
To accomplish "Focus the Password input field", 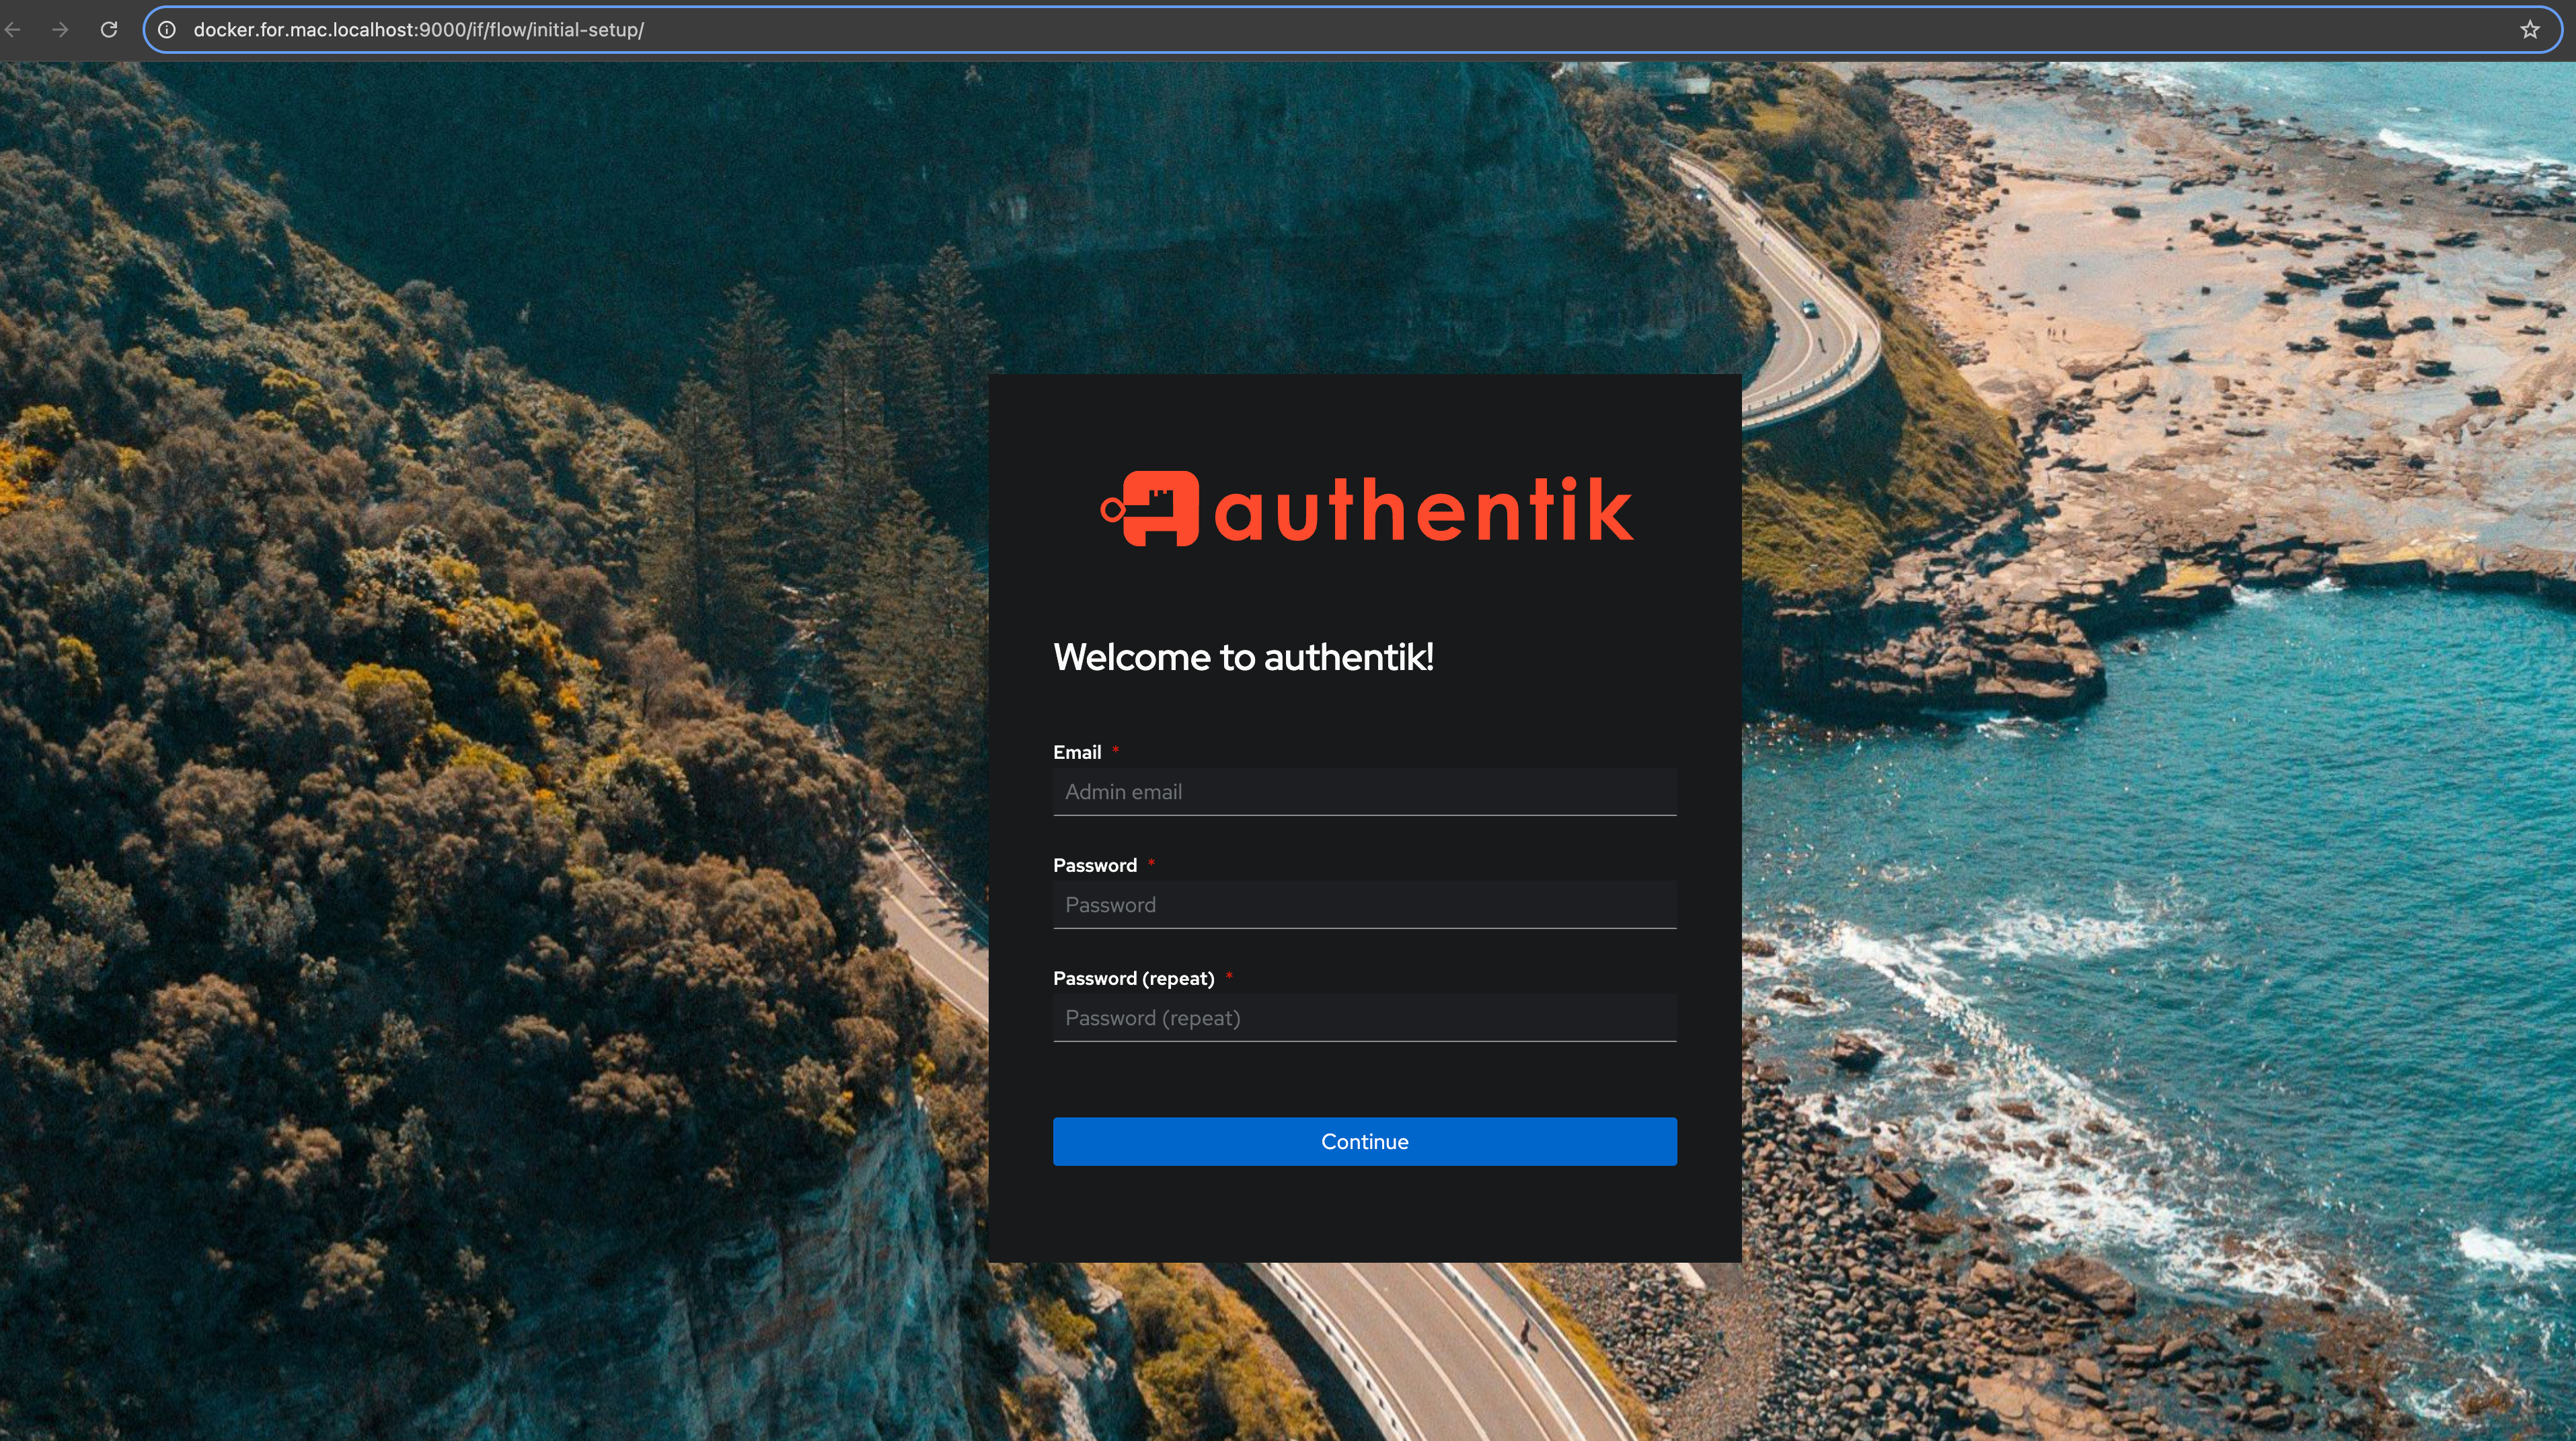I will coord(1364,905).
